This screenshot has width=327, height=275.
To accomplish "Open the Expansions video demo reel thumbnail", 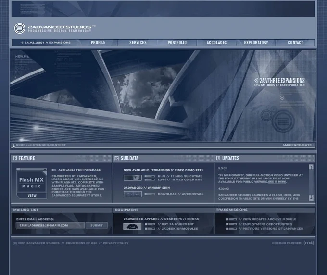I will tap(133, 178).
